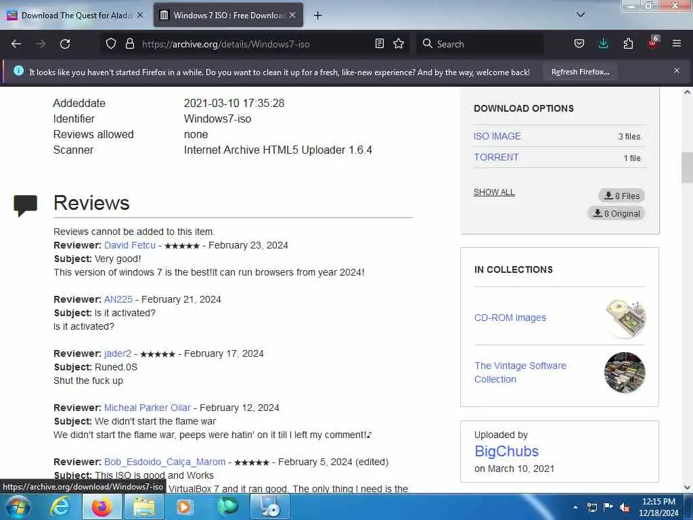The image size is (693, 520).
Task: Open reviewer AN225 profile
Action: 118,299
